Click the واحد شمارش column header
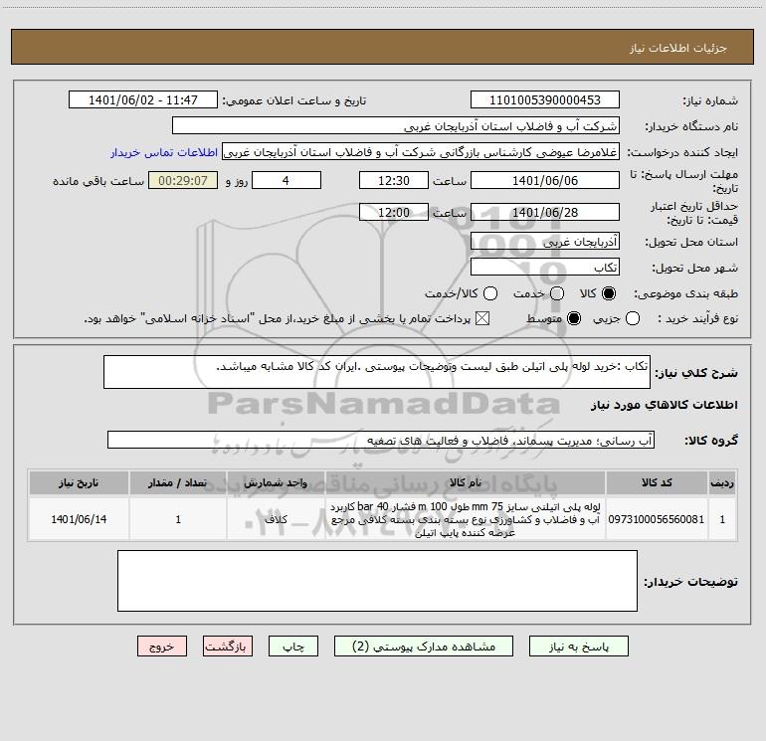This screenshot has height=741, width=766. [x=276, y=482]
